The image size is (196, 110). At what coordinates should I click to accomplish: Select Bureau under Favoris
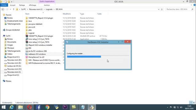(x=10, y=18)
